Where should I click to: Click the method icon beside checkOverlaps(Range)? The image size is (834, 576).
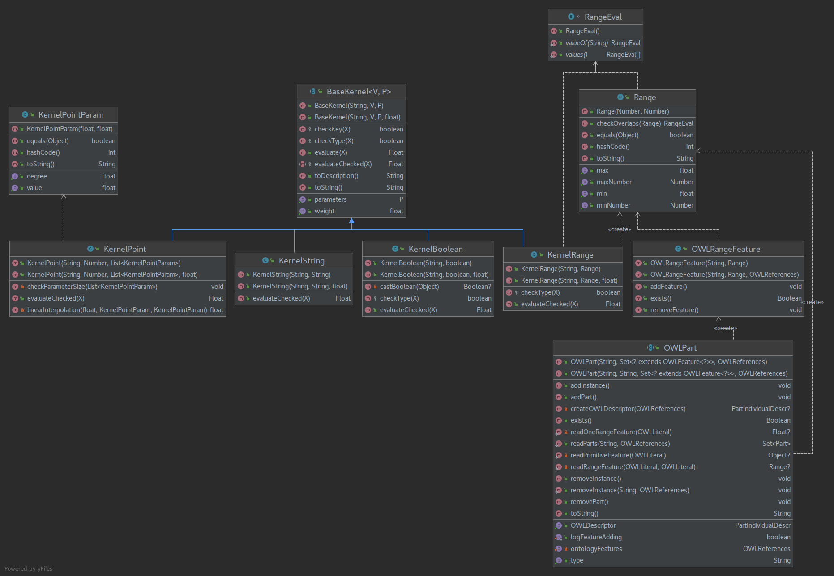coord(585,123)
